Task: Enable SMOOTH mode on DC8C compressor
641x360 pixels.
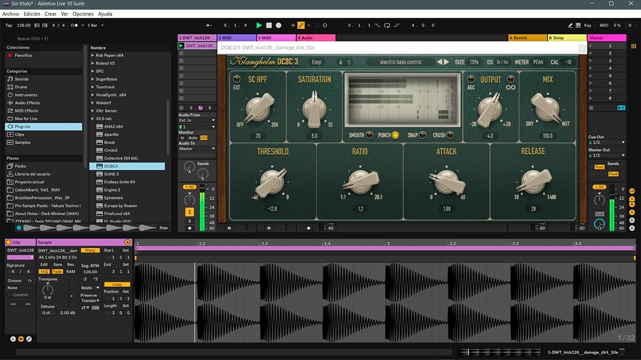Action: pyautogui.click(x=369, y=135)
